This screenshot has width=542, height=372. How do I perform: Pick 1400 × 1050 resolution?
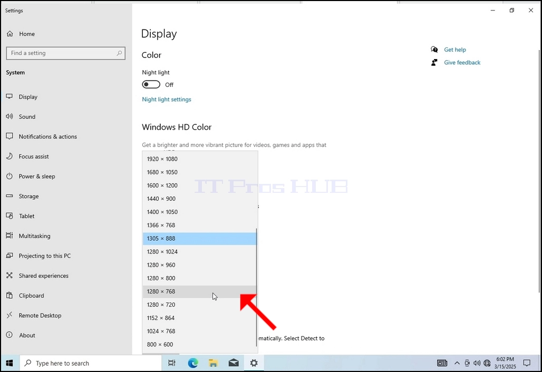pos(200,212)
